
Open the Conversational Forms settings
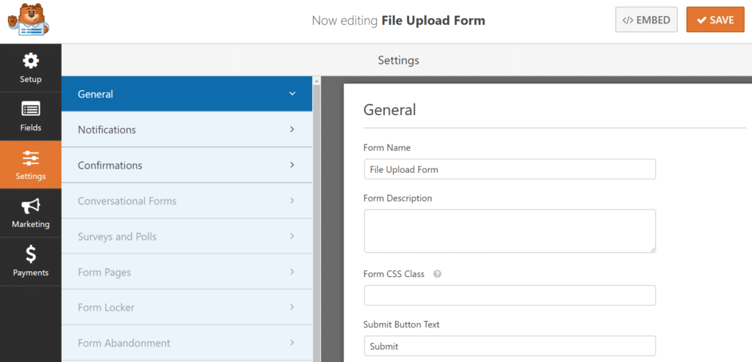(127, 201)
